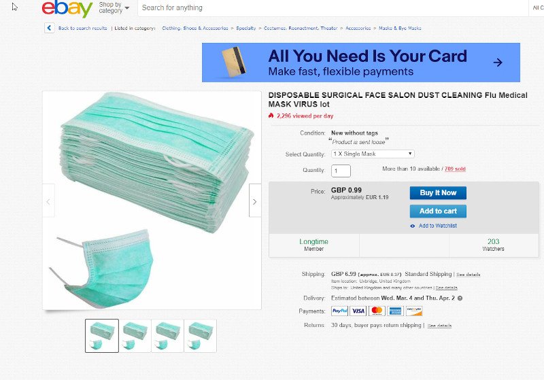Click the Visa payment icon
Viewport: 544px width, 380px height.
(358, 311)
